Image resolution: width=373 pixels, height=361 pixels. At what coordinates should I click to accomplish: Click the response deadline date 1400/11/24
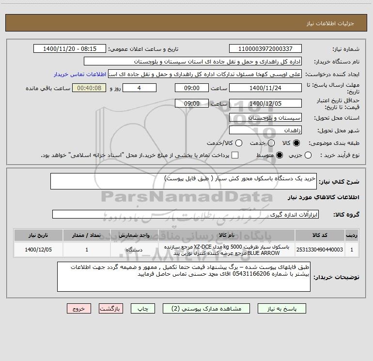click(x=265, y=88)
